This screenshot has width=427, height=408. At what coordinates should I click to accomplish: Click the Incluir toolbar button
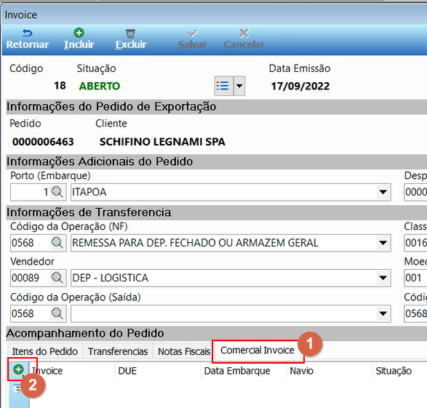tap(79, 39)
